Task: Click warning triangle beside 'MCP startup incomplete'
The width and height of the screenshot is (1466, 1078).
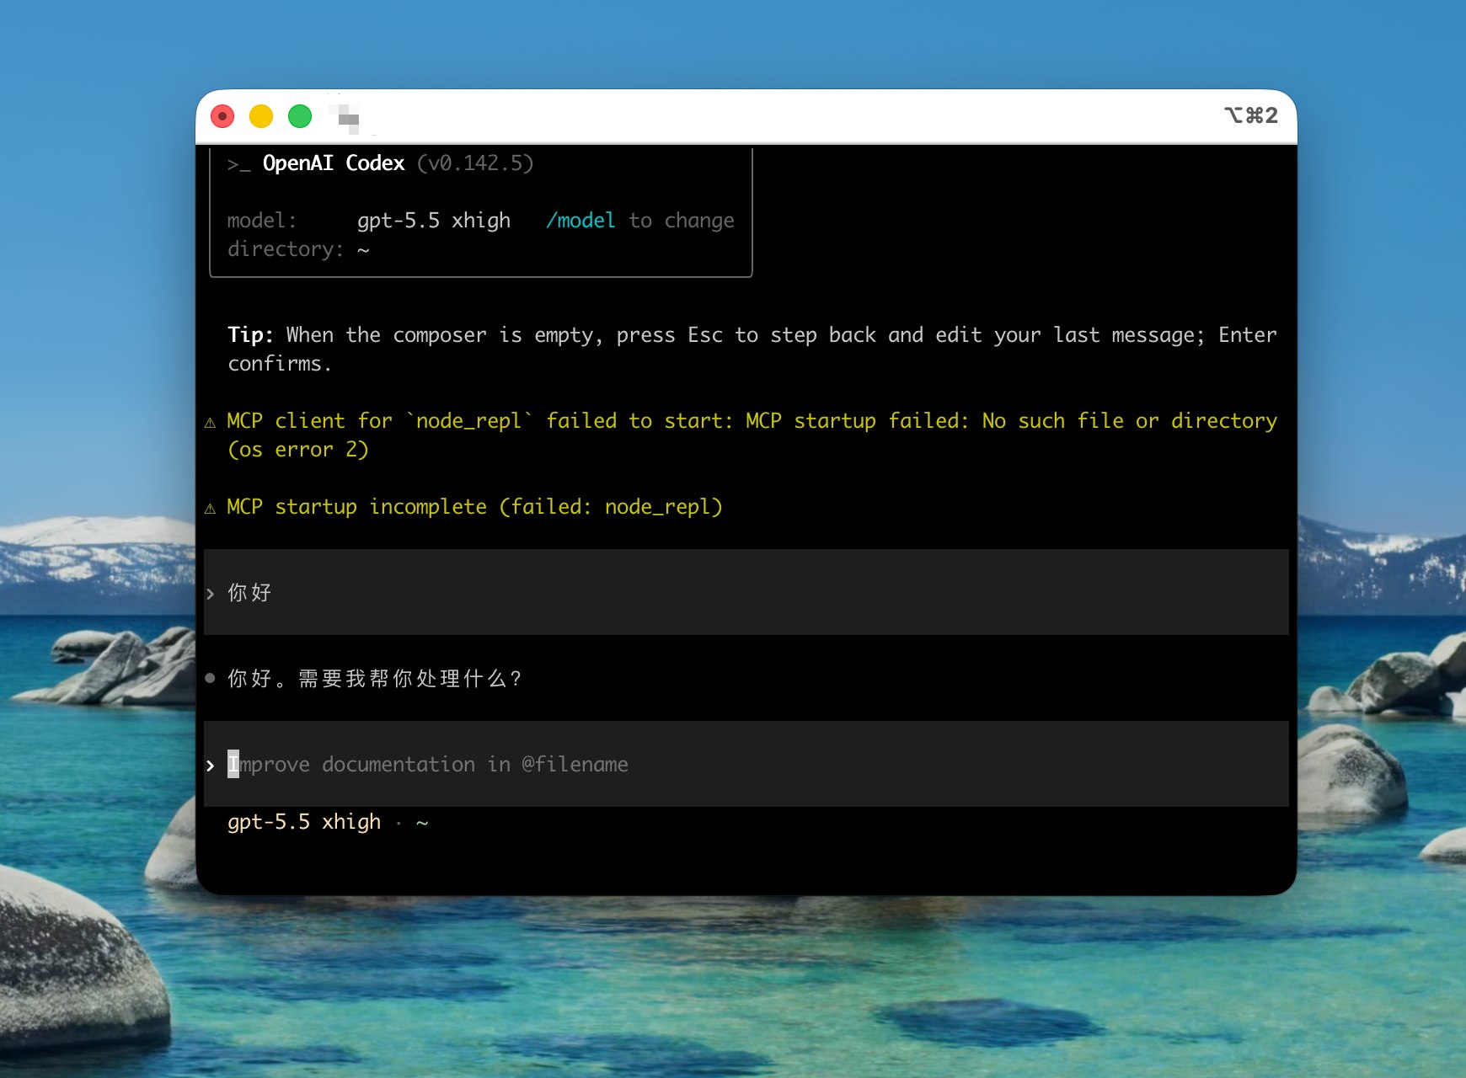Action: (210, 508)
